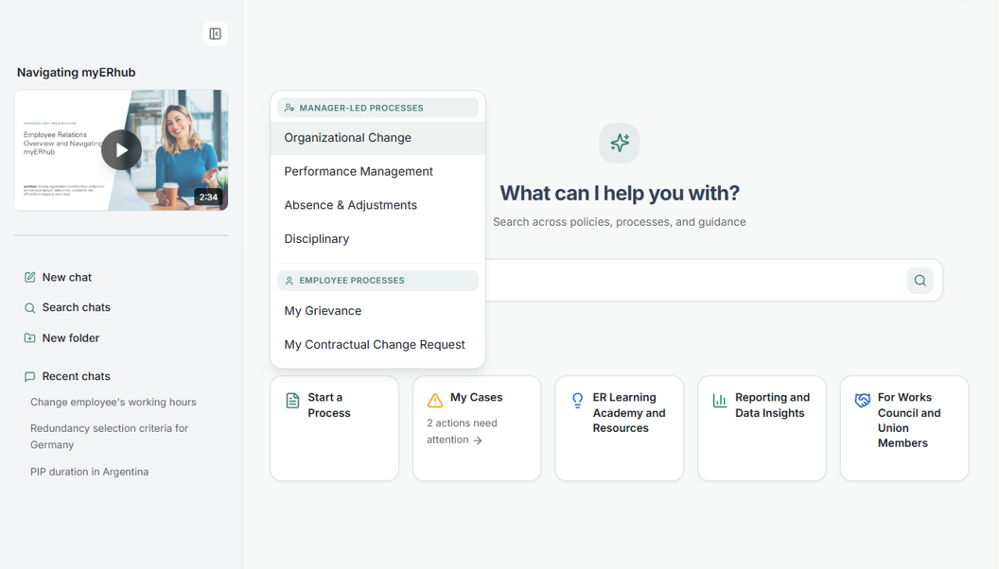
Task: Collapse the sidebar with the panel icon
Action: [216, 34]
